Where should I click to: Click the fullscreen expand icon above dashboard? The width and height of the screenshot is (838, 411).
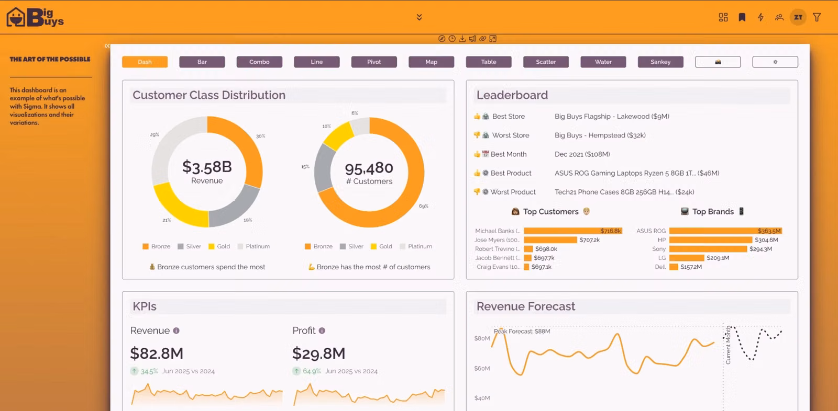493,39
